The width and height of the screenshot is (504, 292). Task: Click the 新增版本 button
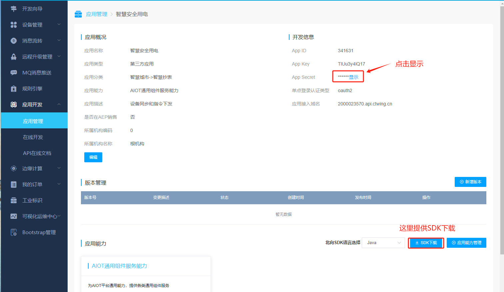point(470,182)
